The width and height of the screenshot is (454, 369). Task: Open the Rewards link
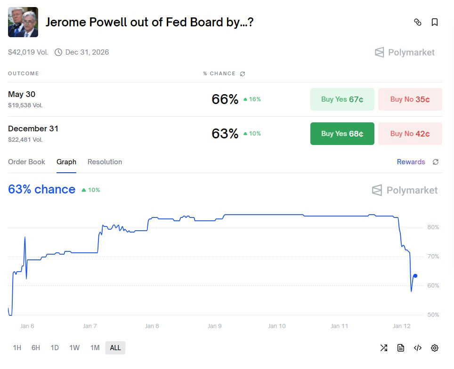coord(411,162)
